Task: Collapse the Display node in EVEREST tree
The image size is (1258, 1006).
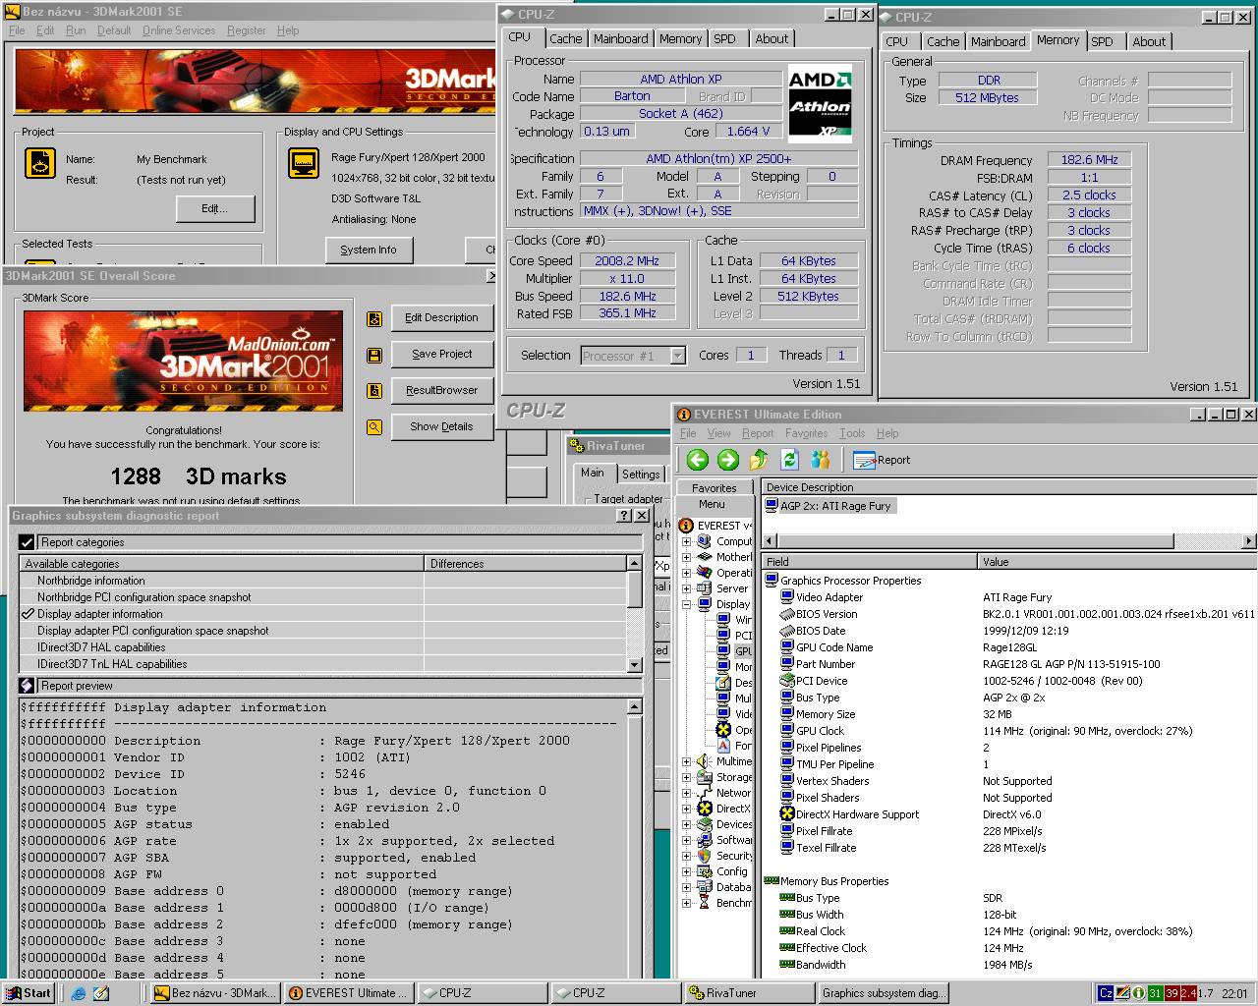Action: 686,604
